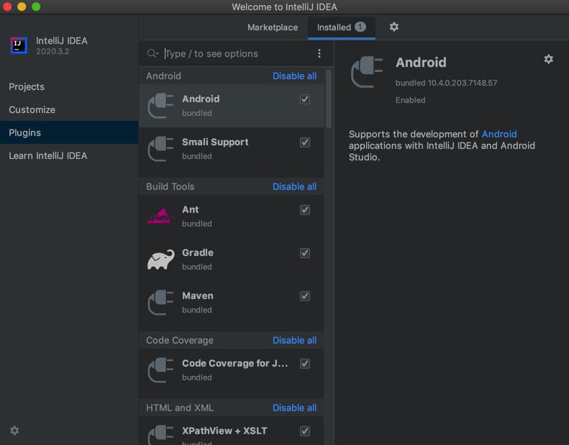Click the search magnifier options icon
Screen dimensions: 569x445
tap(153, 54)
